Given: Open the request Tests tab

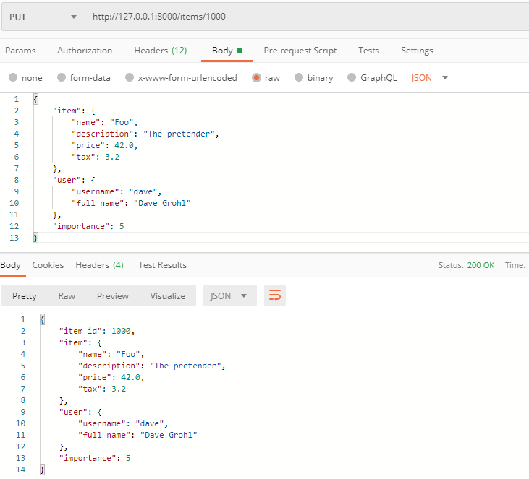Looking at the screenshot, I should [x=368, y=51].
